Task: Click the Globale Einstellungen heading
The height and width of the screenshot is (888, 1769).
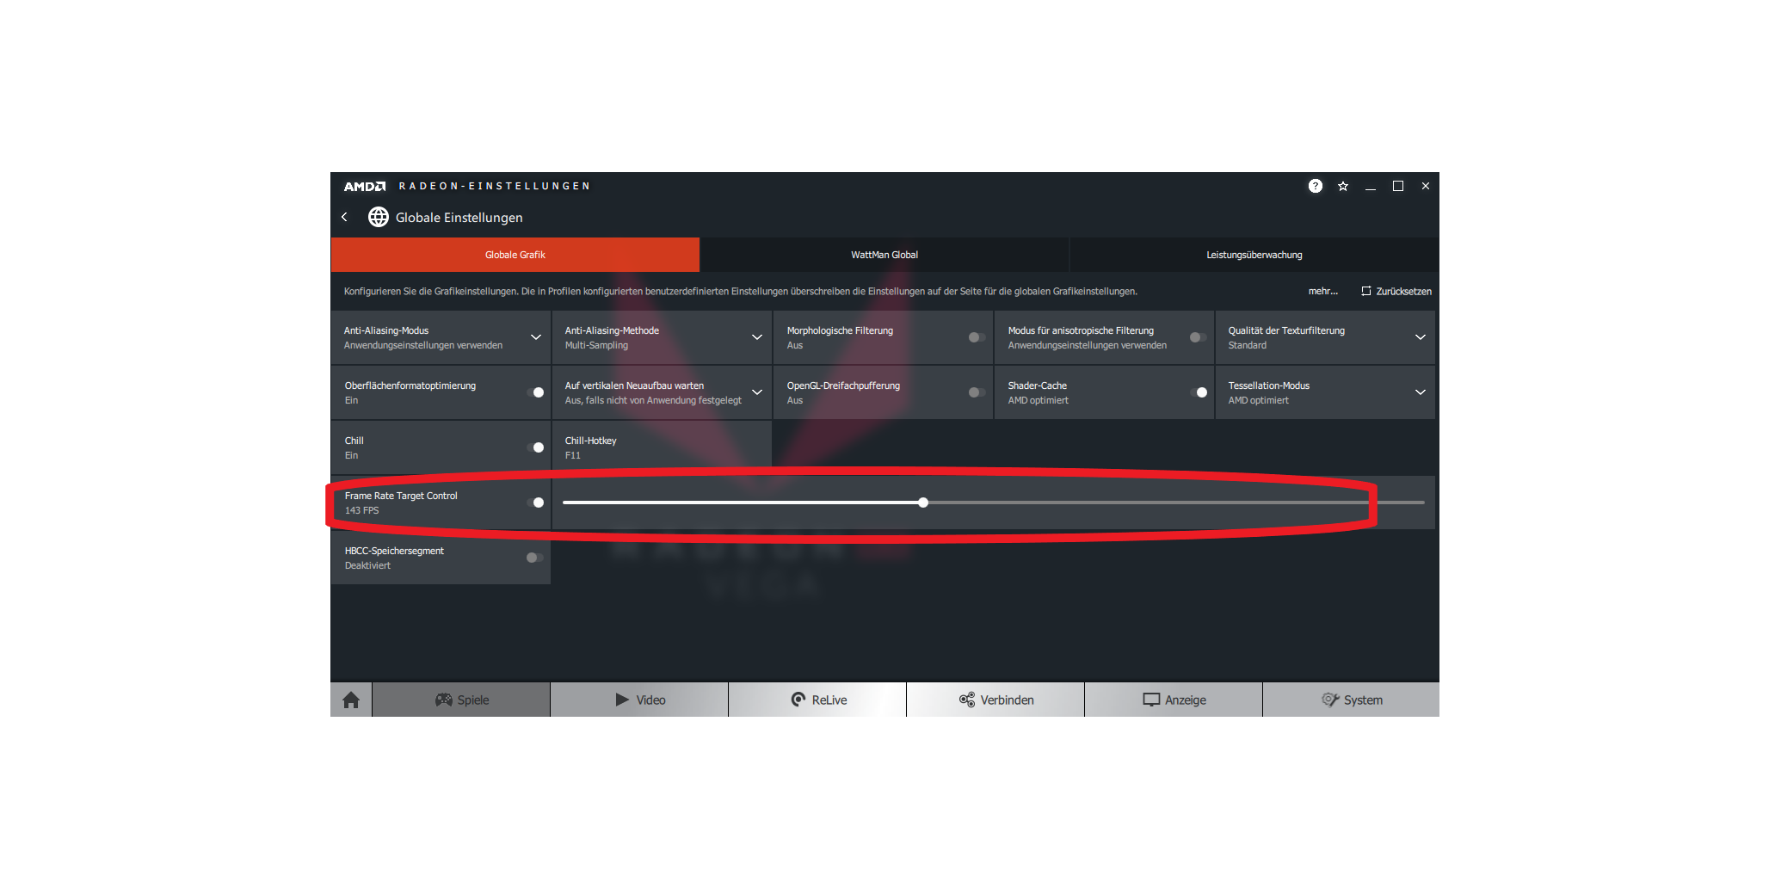Action: (459, 217)
